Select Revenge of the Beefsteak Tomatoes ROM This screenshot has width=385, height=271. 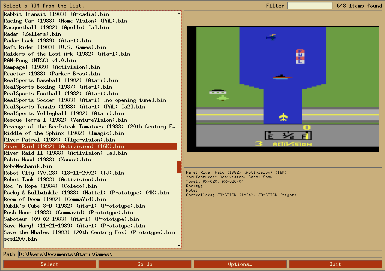click(x=90, y=126)
